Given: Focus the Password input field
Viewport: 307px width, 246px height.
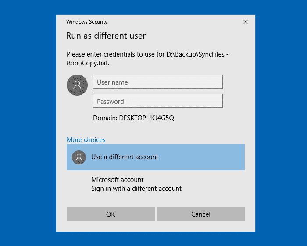Looking at the screenshot, I should pos(157,101).
